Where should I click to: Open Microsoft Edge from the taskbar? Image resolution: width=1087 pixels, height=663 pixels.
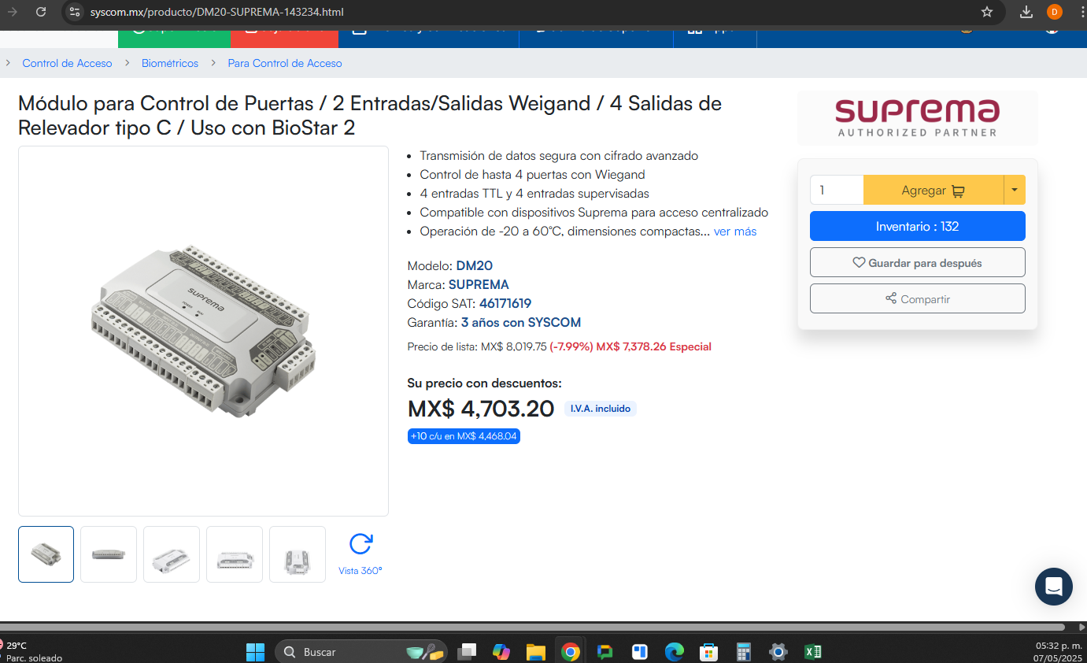[x=675, y=651]
